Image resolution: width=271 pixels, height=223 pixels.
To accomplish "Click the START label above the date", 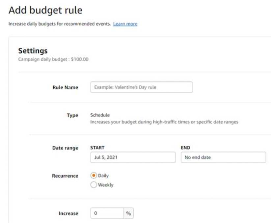I will [x=97, y=148].
